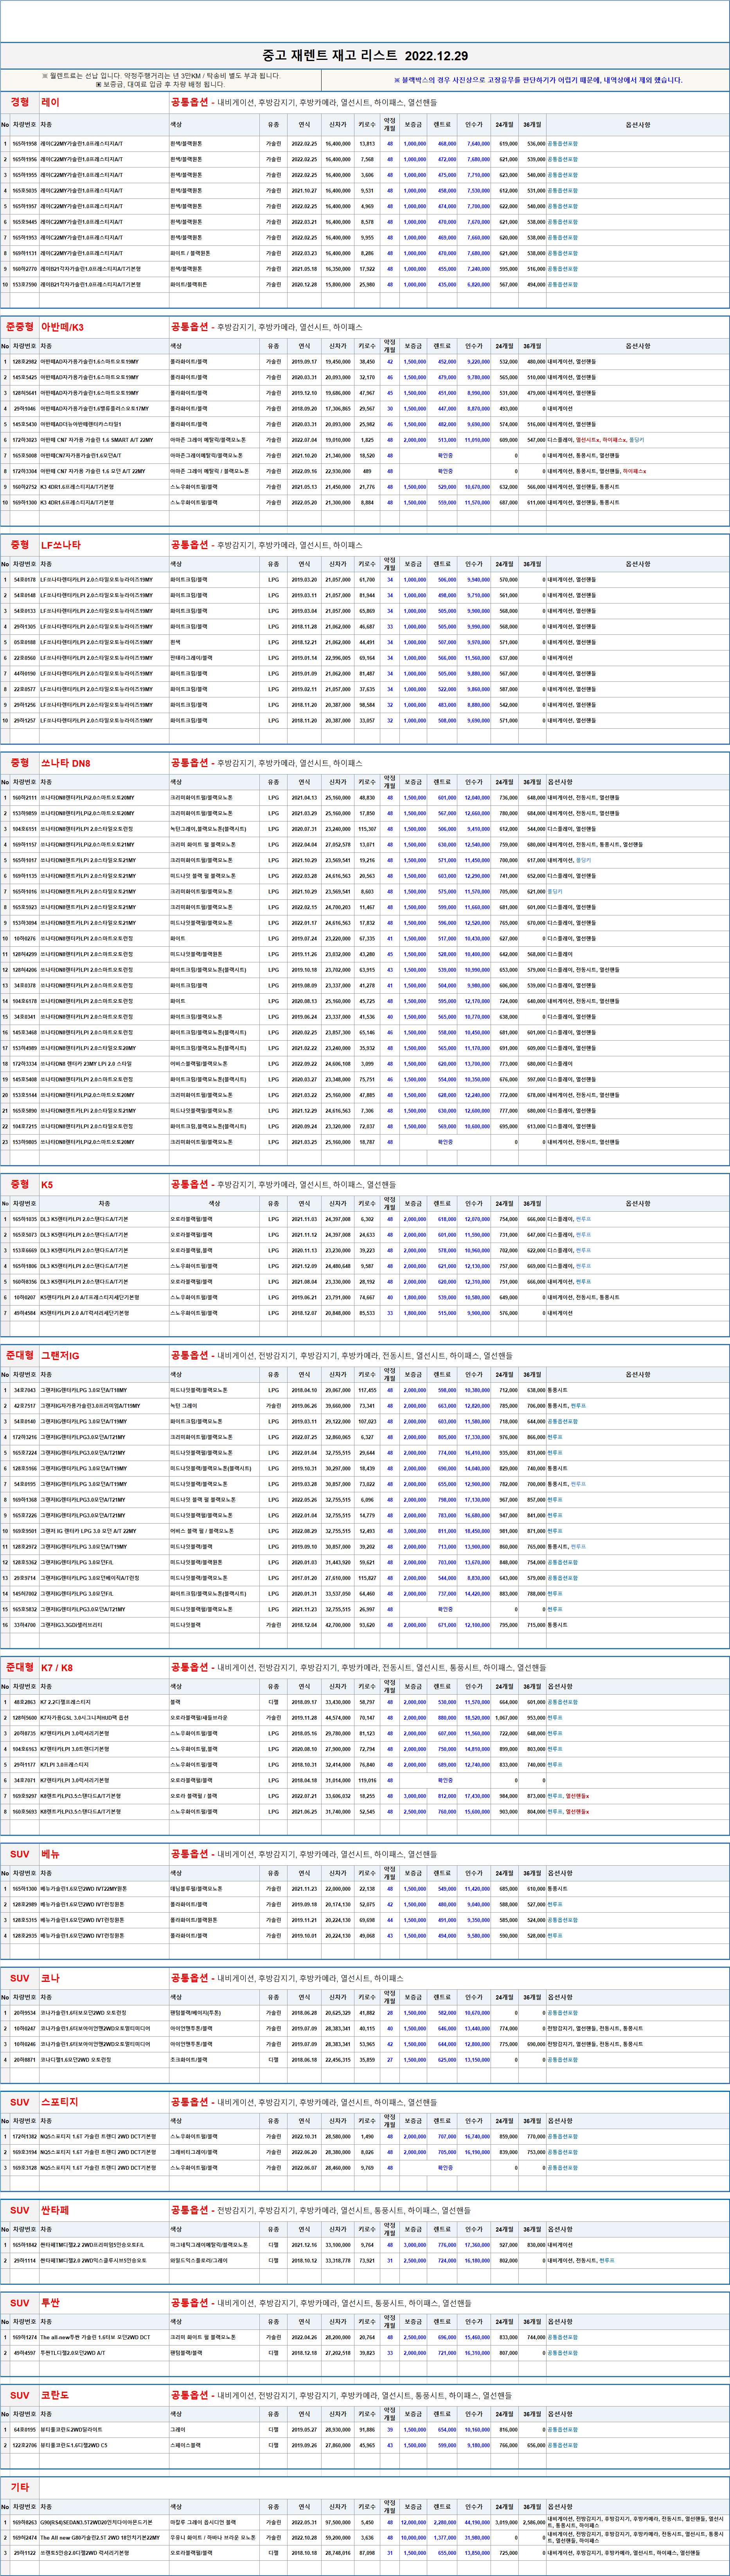The image size is (730, 2576).
Task: Click price '20,625,329' in 코나 row 1
Action: [338, 2013]
